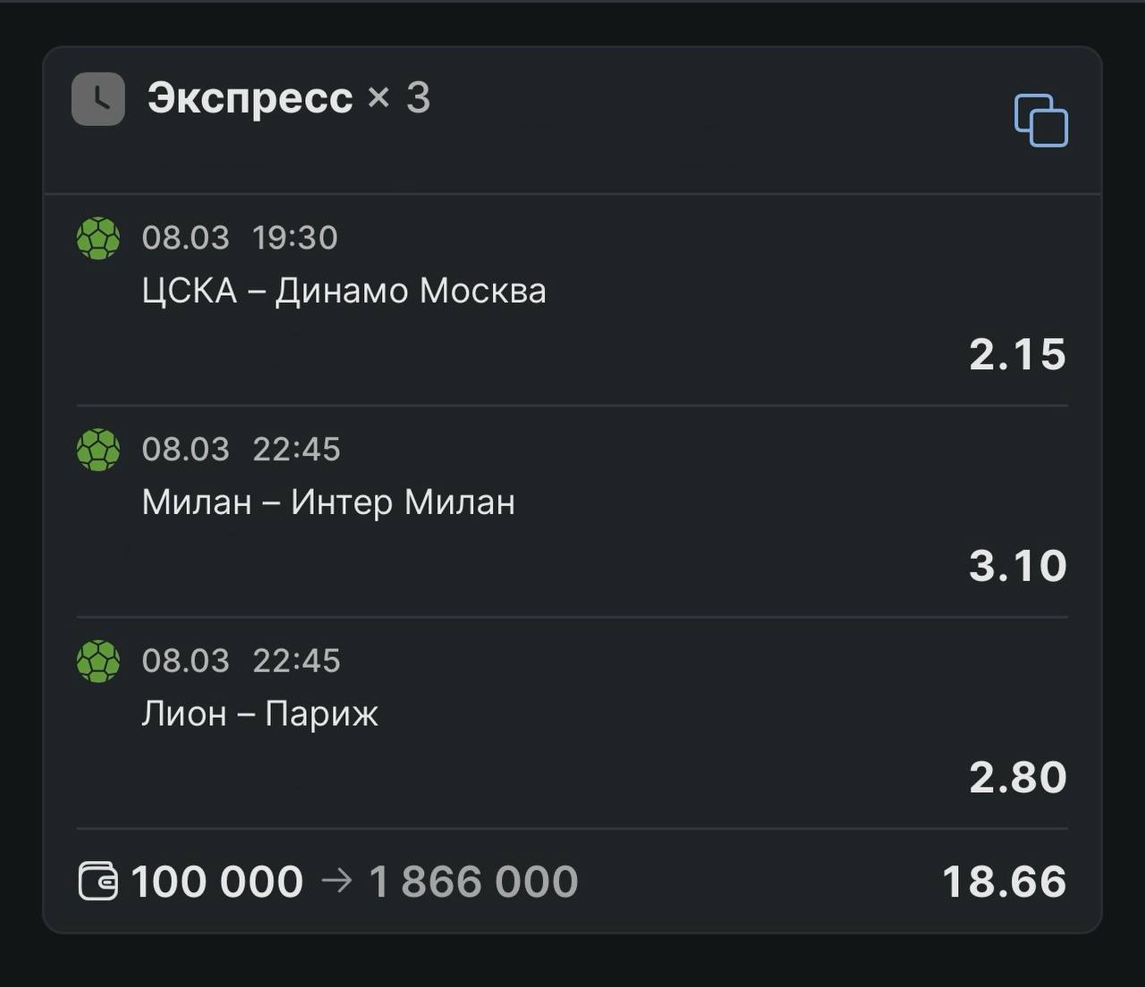Open the Лион – Париж match
The height and width of the screenshot is (987, 1145).
click(x=259, y=714)
